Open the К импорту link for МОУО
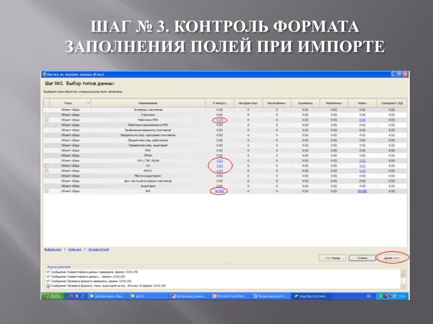This screenshot has height=324, width=433. pos(219,171)
